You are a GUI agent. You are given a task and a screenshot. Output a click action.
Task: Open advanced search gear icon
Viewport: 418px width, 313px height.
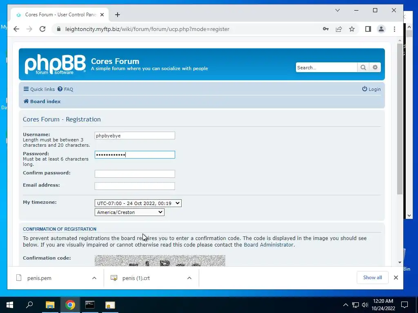(x=375, y=67)
